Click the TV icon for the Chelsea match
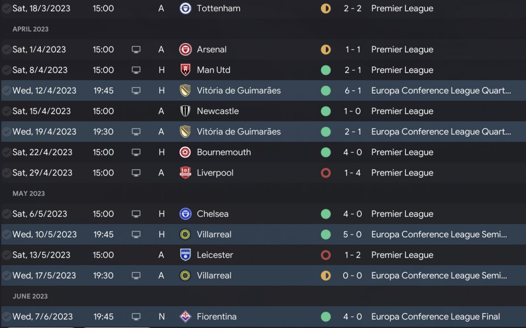This screenshot has height=328, width=526. click(x=136, y=214)
